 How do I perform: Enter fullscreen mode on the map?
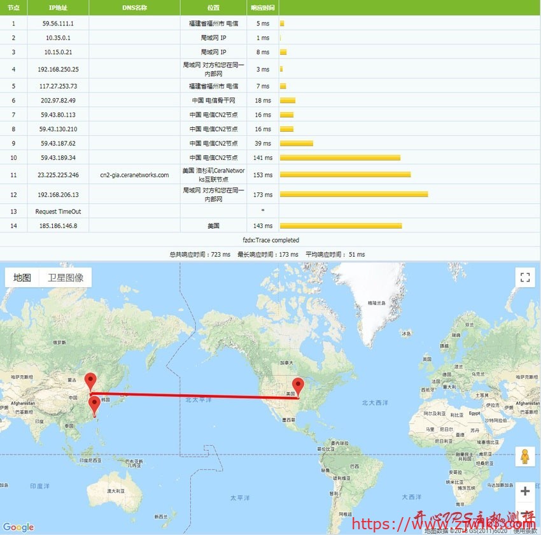tap(524, 277)
